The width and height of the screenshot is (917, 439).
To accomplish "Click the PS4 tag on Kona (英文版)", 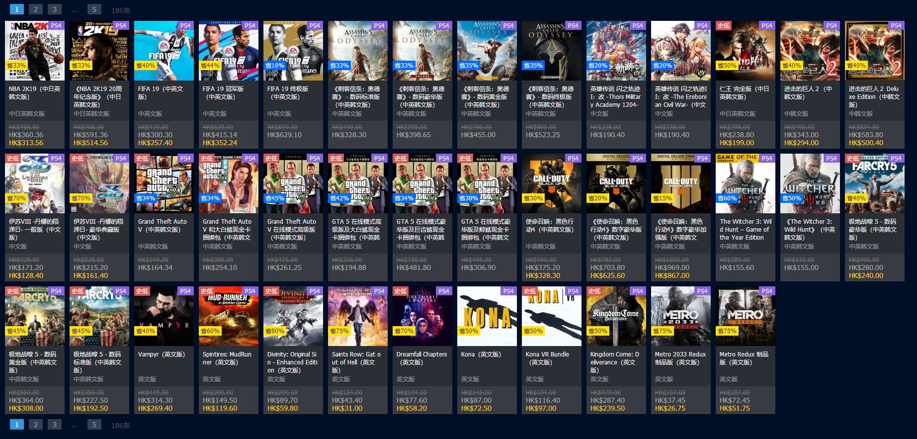I will 508,291.
